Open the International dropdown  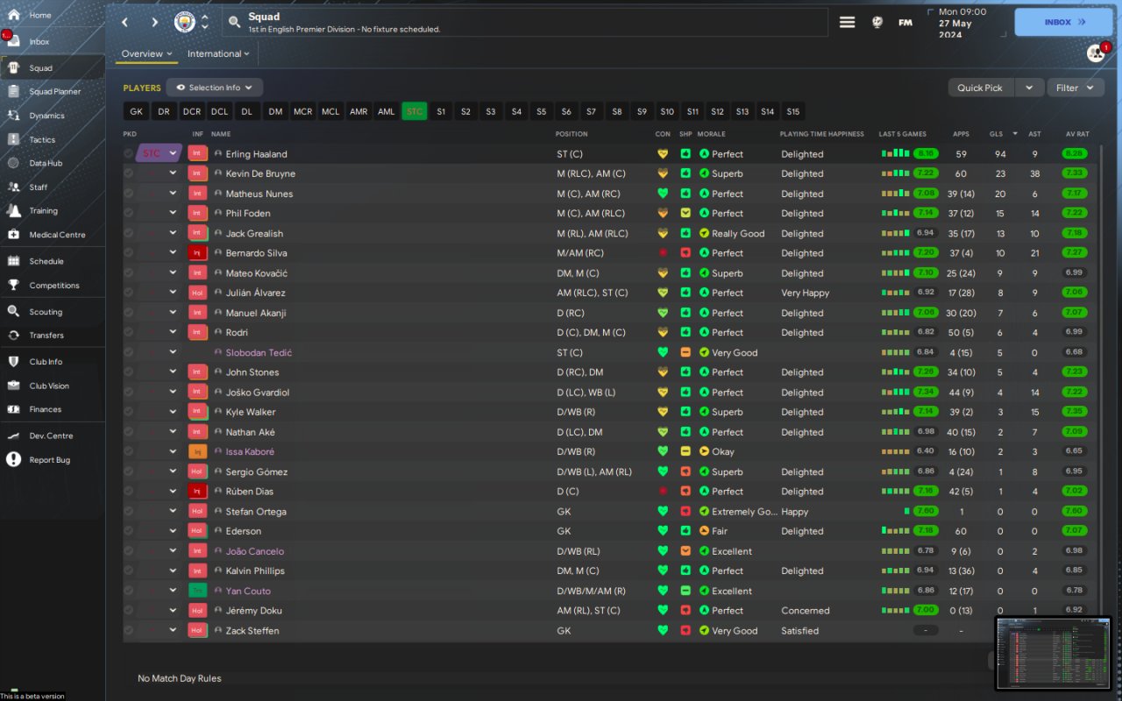point(218,53)
